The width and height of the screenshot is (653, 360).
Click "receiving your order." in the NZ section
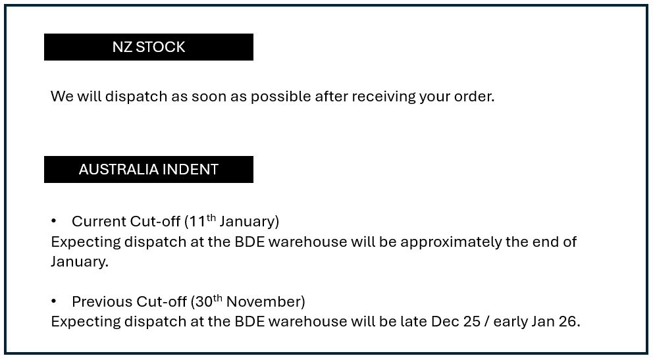(x=423, y=97)
